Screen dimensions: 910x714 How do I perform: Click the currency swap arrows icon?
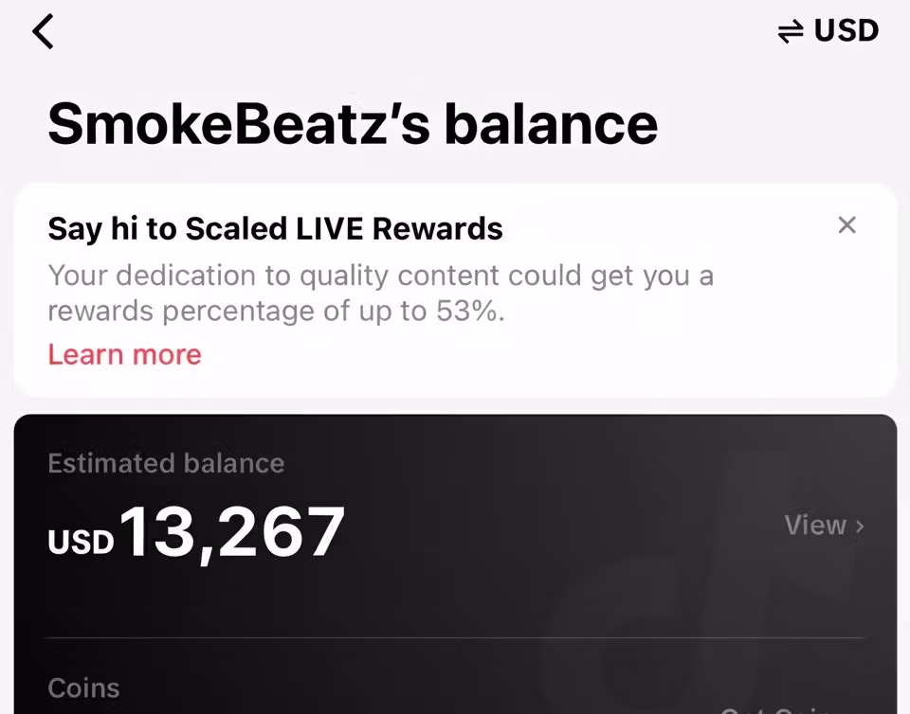[791, 32]
